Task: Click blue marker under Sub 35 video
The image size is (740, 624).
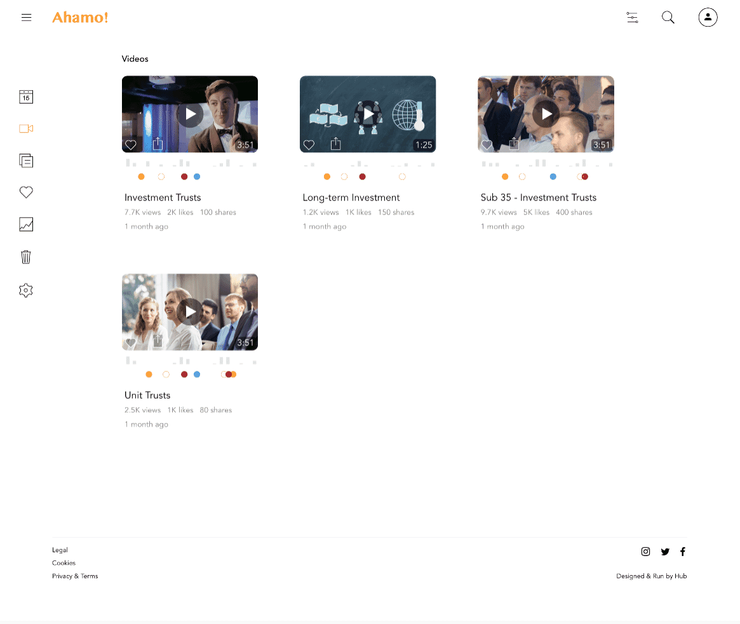Action: pyautogui.click(x=553, y=176)
